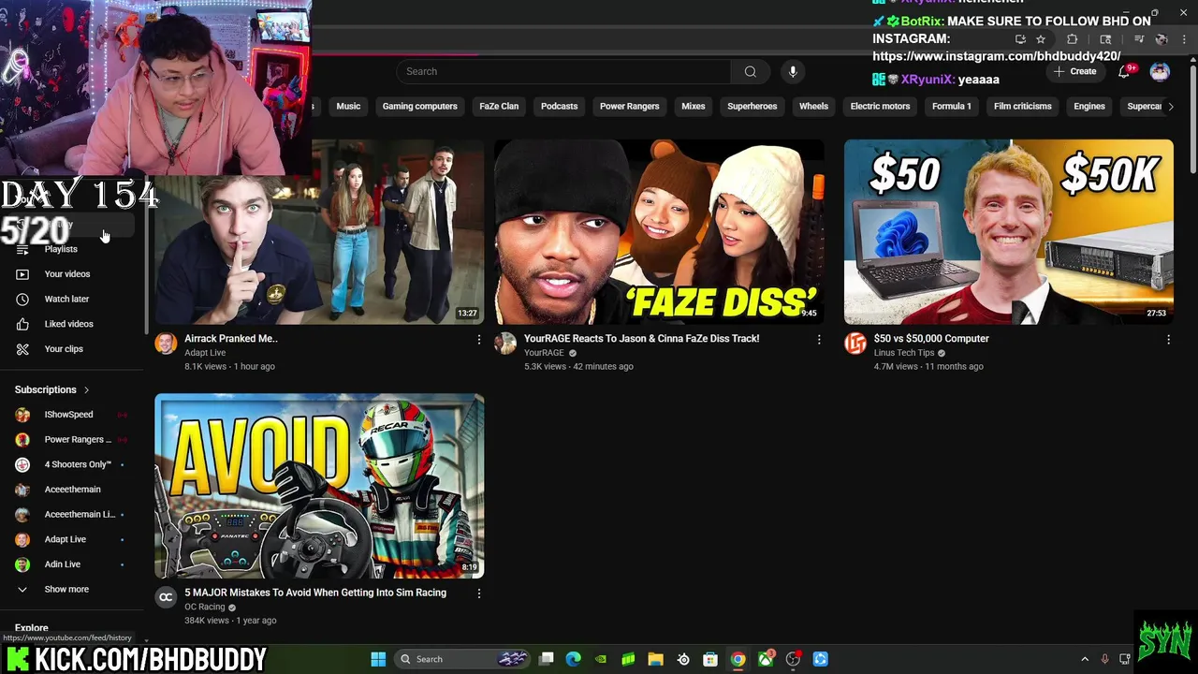Select the Wheels chip
1198x674 pixels.
coord(813,107)
